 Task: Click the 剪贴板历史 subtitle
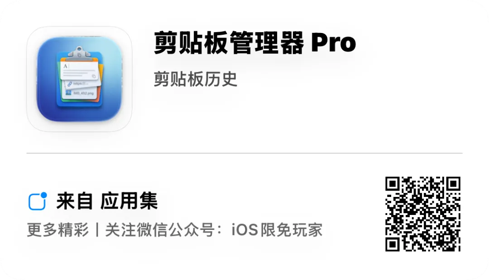coord(196,79)
